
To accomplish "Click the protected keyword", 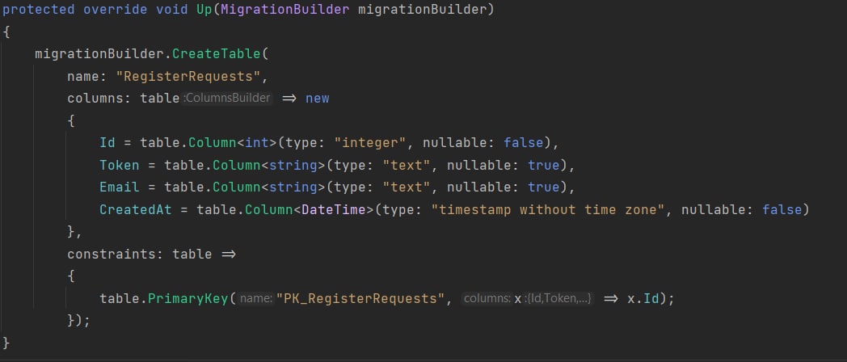I will tap(39, 10).
